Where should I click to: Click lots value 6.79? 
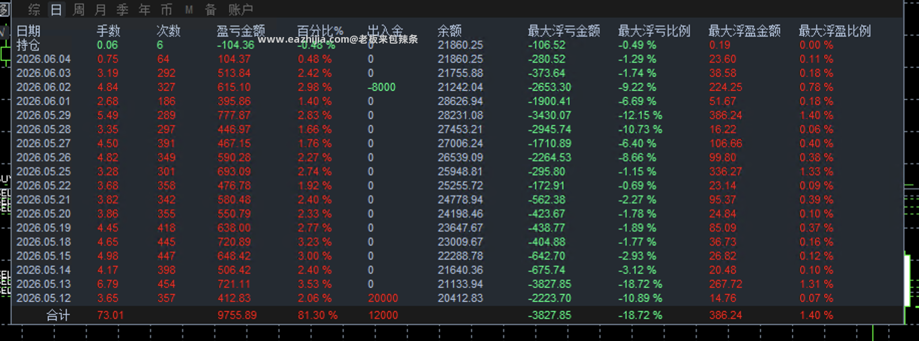108,284
